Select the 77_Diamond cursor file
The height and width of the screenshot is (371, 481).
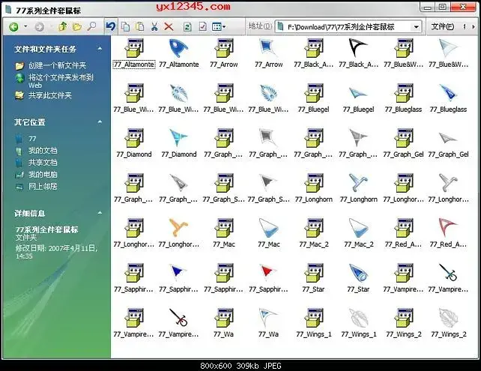tap(179, 142)
